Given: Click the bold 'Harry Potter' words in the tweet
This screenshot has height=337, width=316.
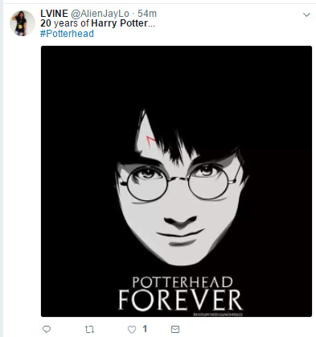Looking at the screenshot, I should click(119, 23).
